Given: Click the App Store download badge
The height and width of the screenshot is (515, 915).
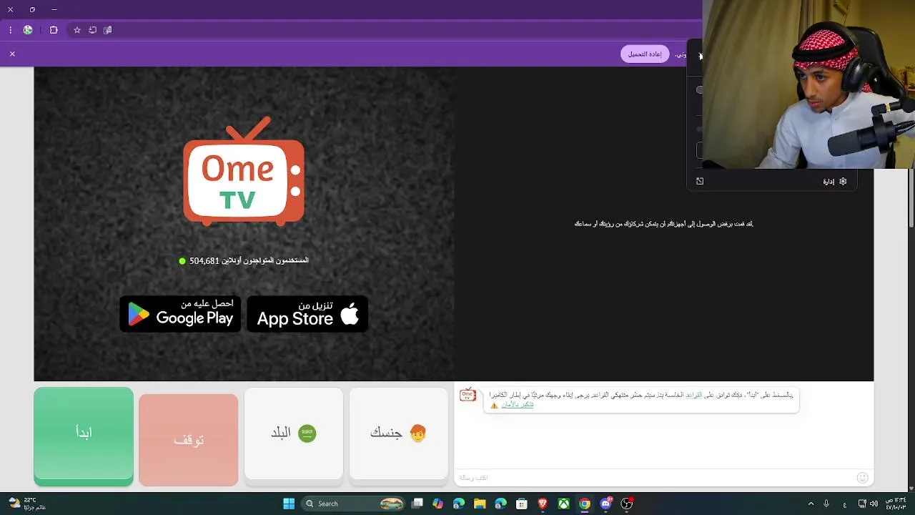Looking at the screenshot, I should [x=307, y=314].
